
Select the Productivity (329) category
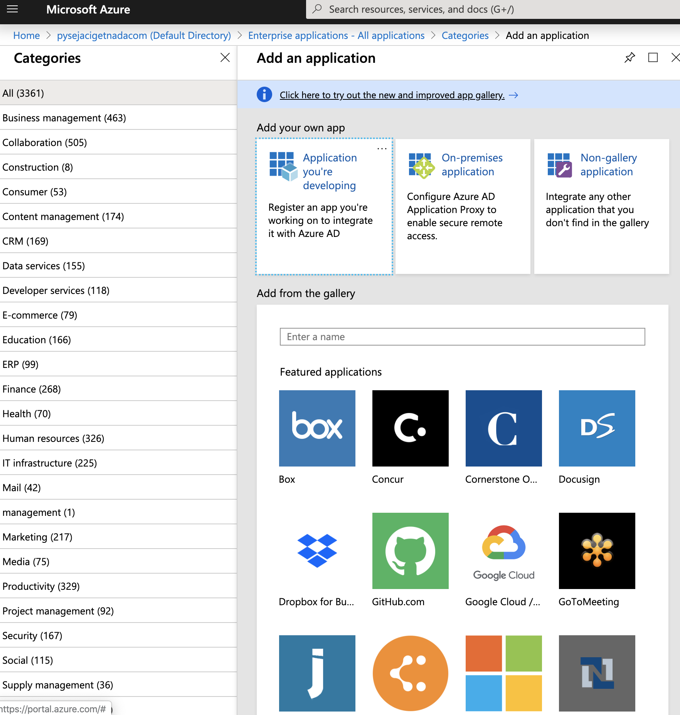[x=118, y=586]
